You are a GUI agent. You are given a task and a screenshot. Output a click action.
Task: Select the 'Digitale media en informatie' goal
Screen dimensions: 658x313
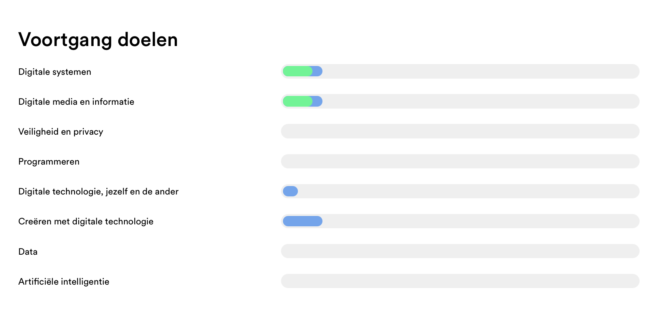(x=76, y=101)
